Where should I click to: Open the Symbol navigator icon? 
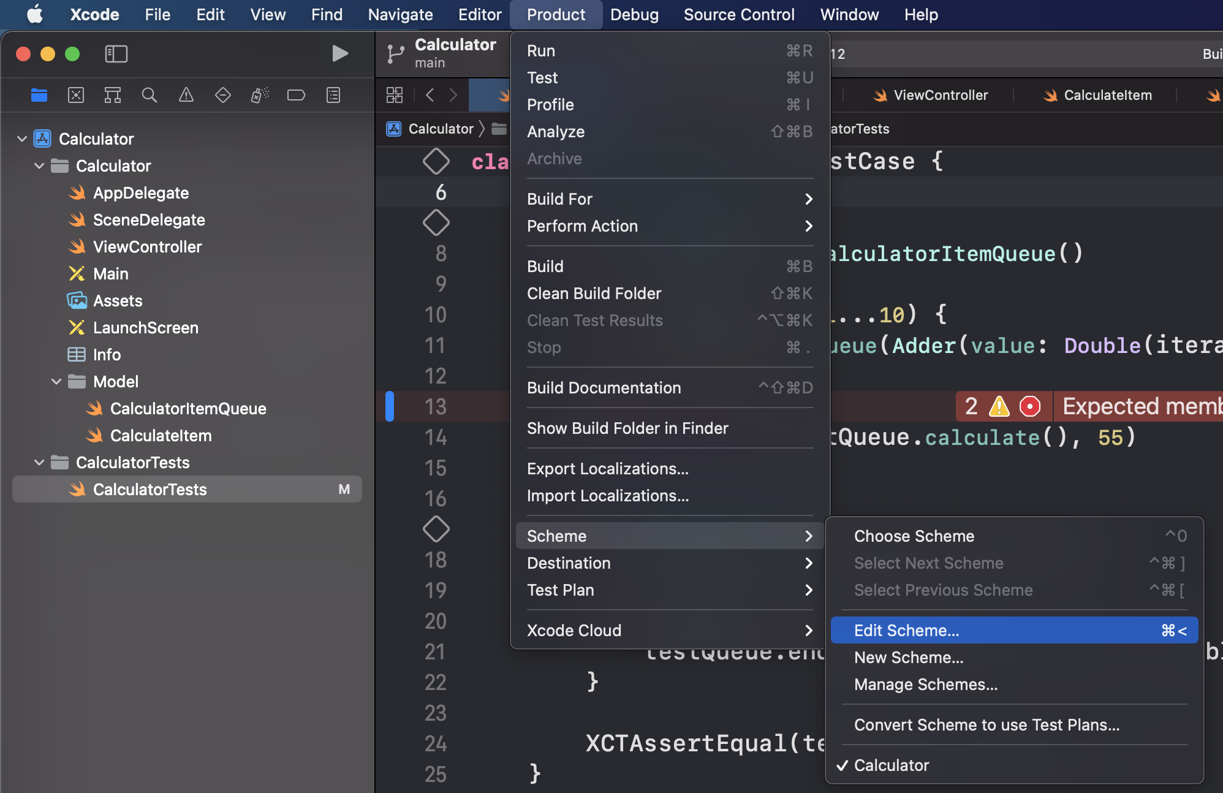(113, 95)
